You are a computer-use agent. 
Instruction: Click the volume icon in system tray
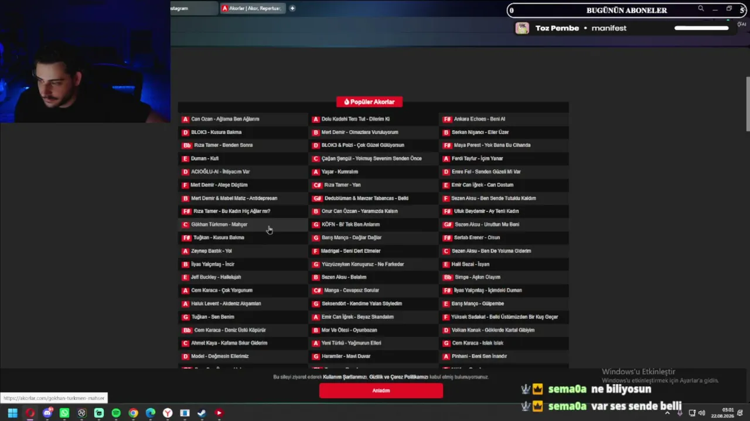pyautogui.click(x=701, y=413)
